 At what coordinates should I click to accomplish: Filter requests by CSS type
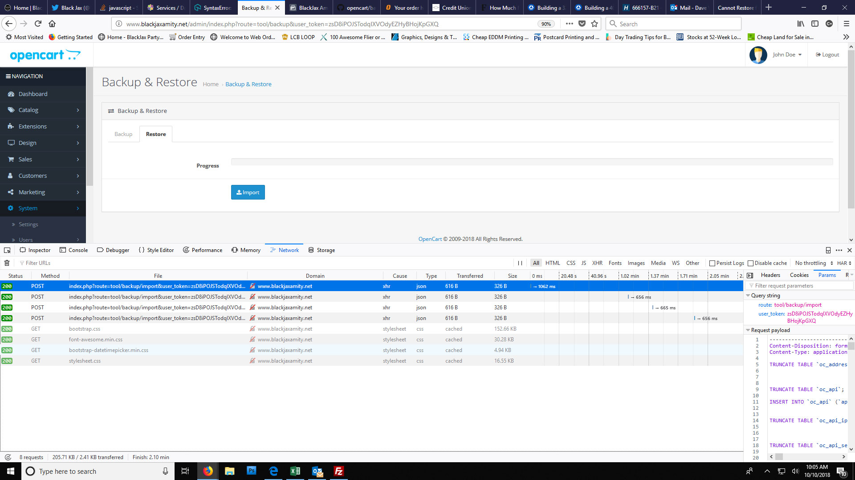571,263
